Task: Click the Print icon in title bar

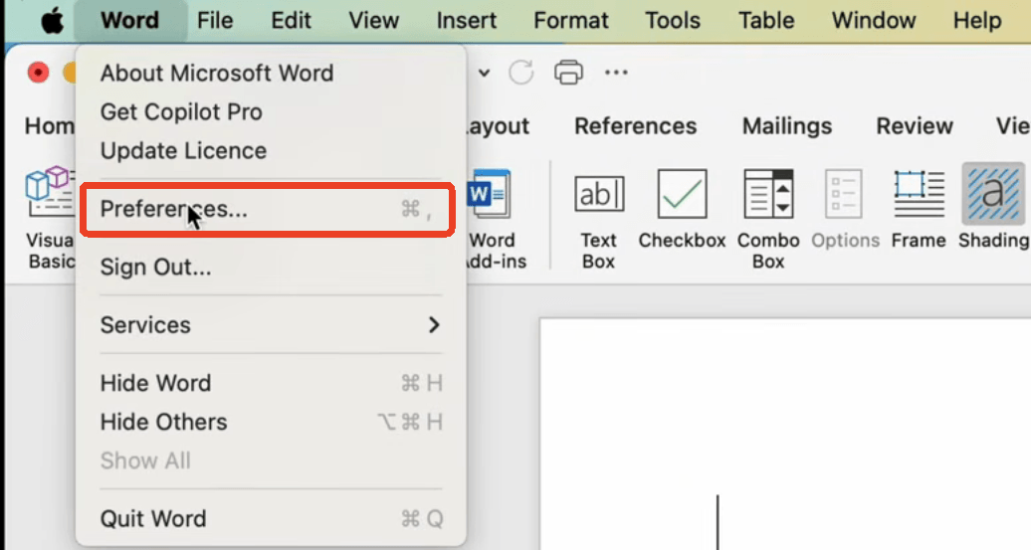Action: 568,73
